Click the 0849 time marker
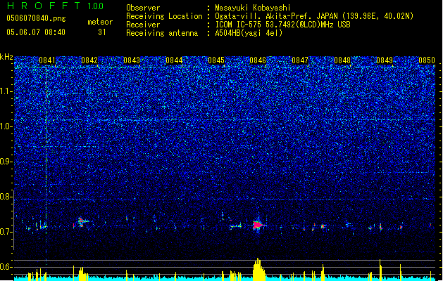Image resolution: width=443 pixels, height=281 pixels. (385, 60)
